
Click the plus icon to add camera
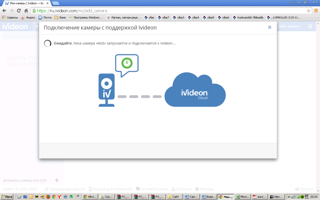[x=57, y=180]
